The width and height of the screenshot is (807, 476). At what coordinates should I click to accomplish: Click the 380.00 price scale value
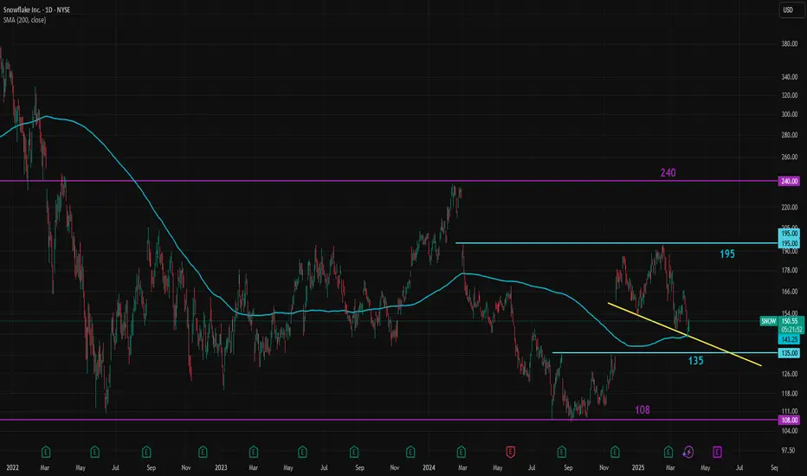[x=790, y=44]
